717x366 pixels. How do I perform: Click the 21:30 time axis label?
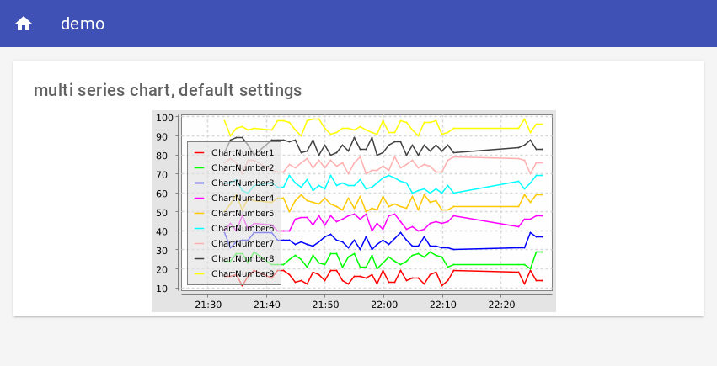pyautogui.click(x=208, y=305)
